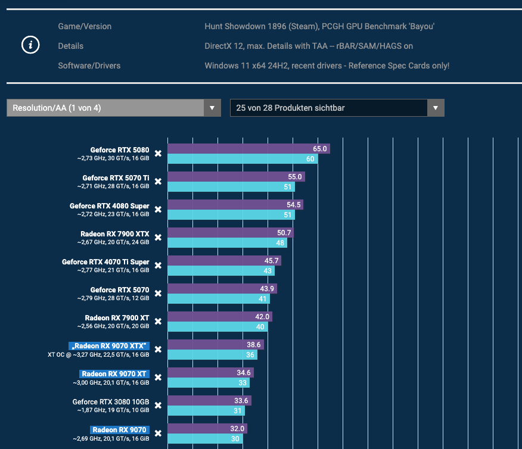Click the purple 43.9 bar for RTX 5070

(222, 288)
